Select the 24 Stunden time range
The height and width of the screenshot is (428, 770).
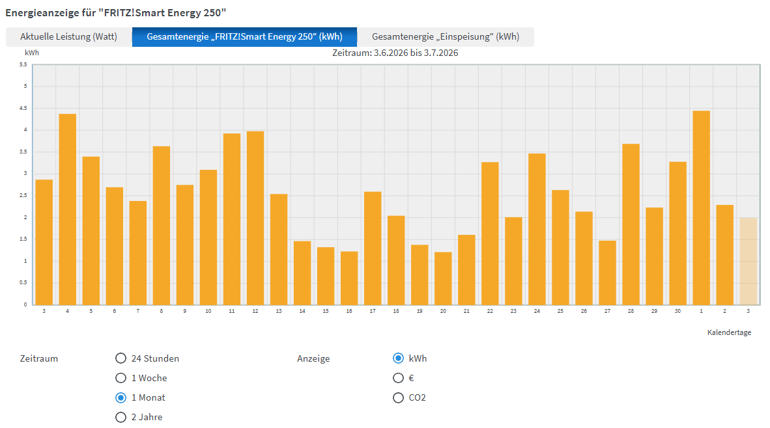121,358
